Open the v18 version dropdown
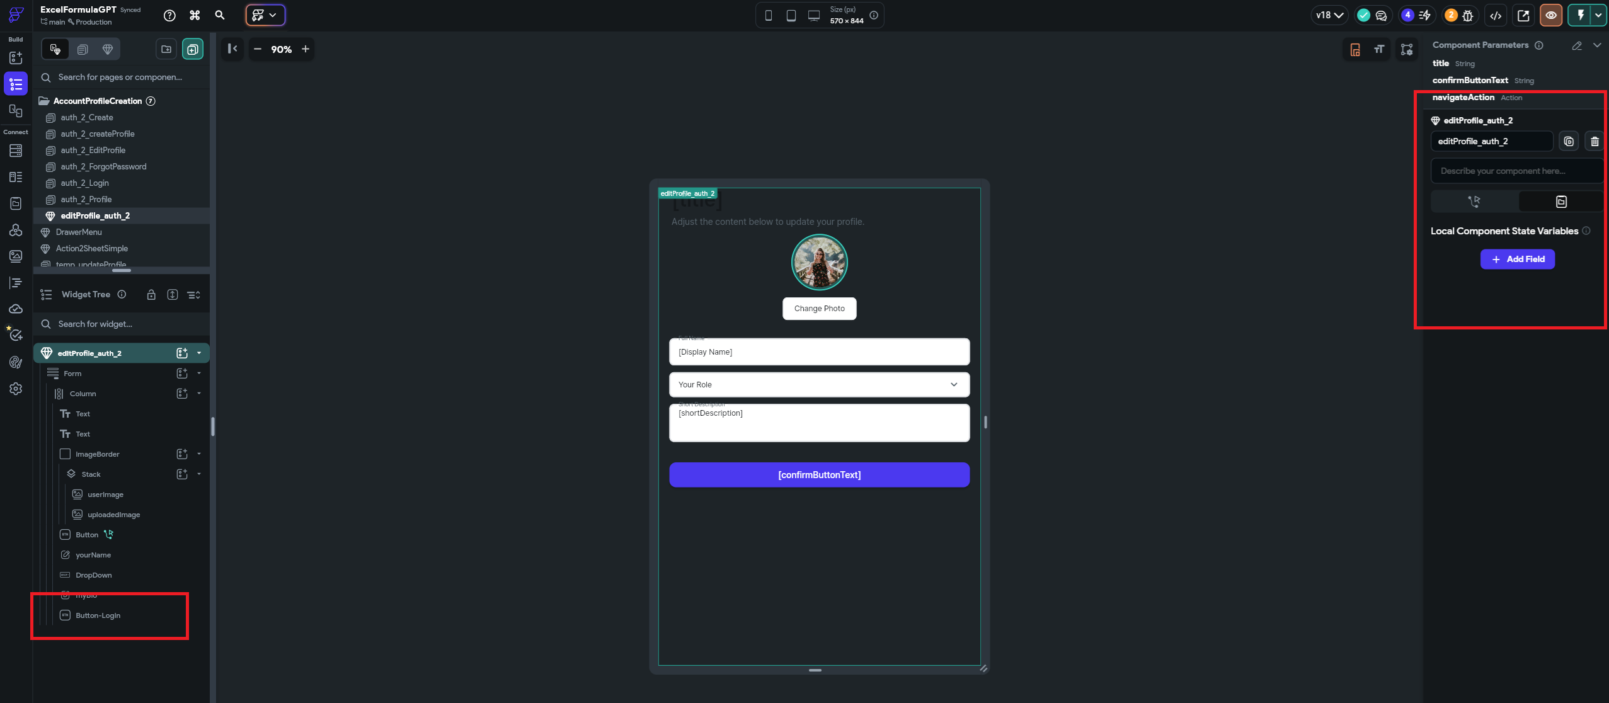Screen dimensions: 1609x703 tap(1330, 15)
